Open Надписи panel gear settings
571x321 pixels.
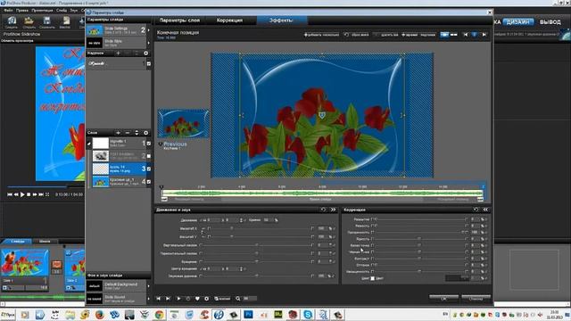(146, 53)
